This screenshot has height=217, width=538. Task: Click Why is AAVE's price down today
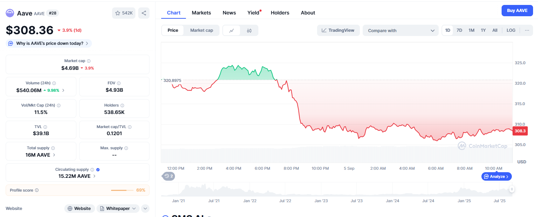tap(49, 43)
